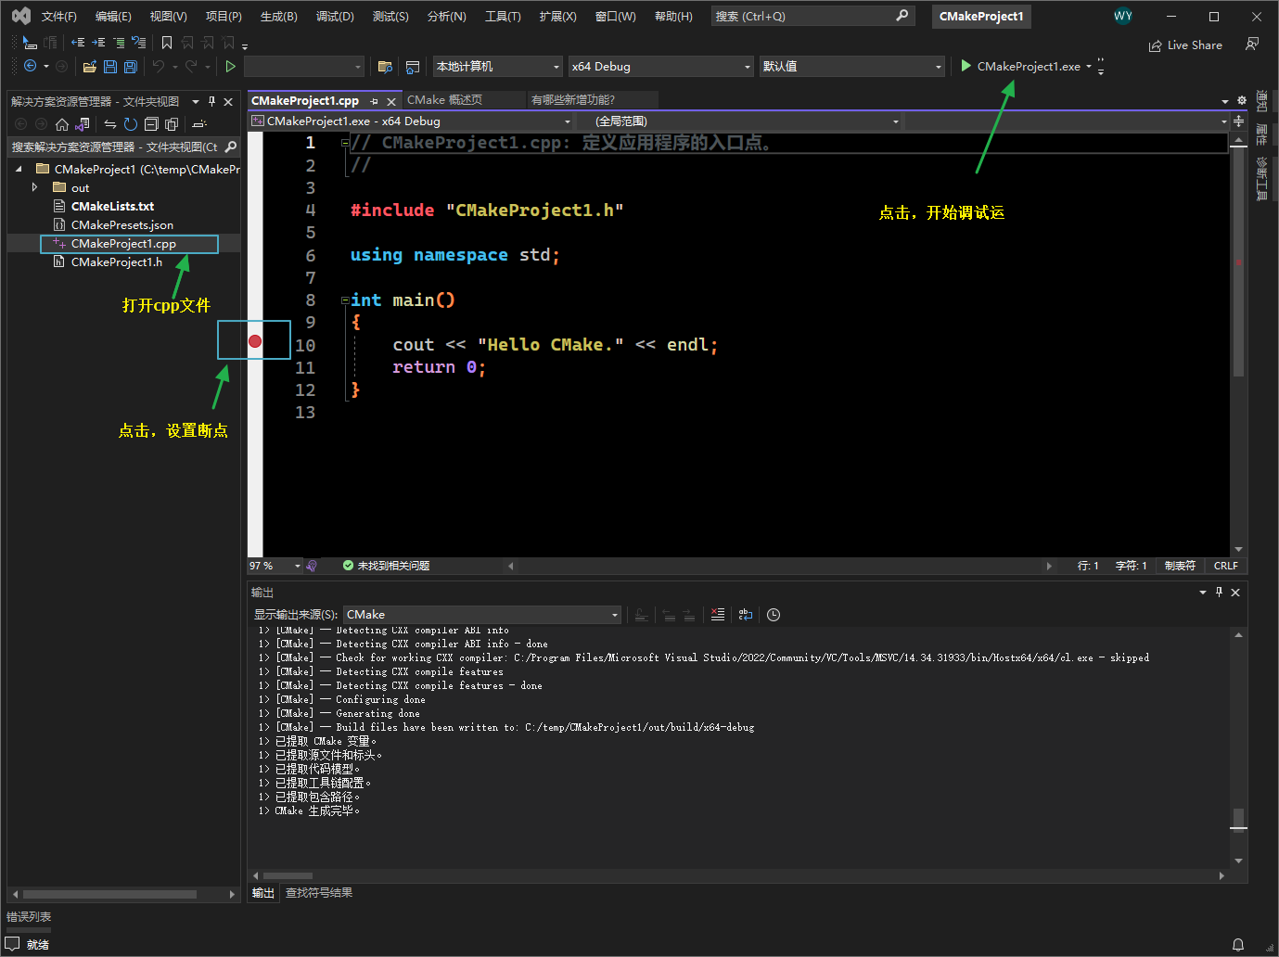Screen dimensions: 1279x957
Task: Expand the out folder in Solution Explorer
Action: [x=34, y=187]
